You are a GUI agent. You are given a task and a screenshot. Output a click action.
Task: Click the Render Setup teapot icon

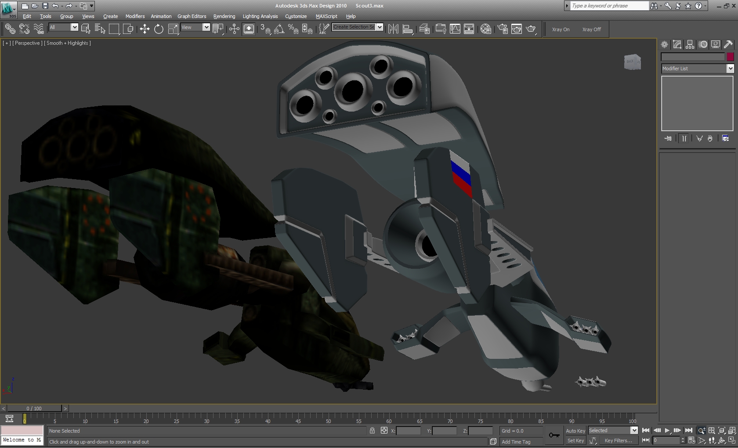[503, 29]
